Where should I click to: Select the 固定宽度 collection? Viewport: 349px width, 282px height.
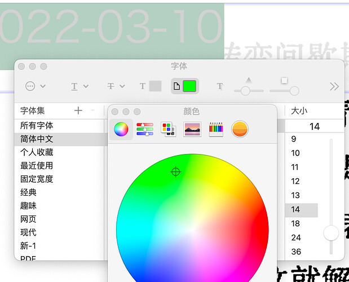59,179
